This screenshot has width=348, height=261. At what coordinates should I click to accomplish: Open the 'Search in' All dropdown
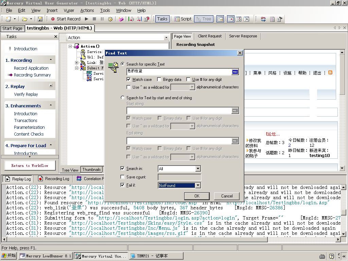(198, 169)
